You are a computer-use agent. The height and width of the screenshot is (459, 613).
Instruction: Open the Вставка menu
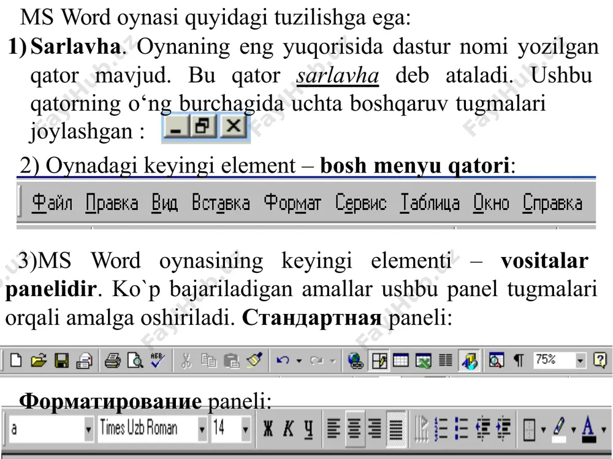click(x=221, y=203)
